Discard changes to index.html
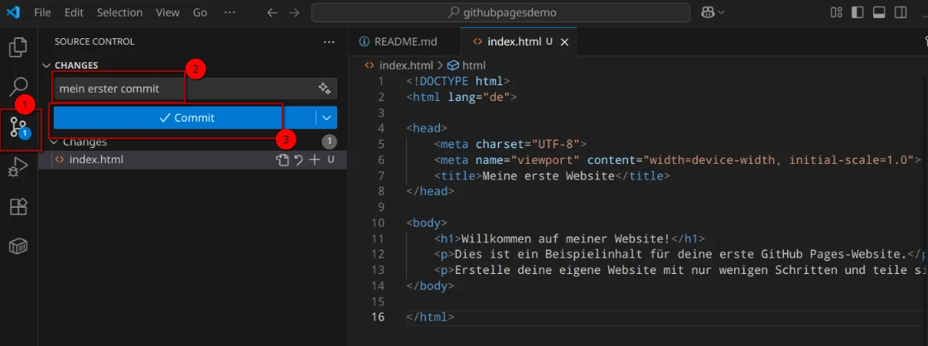 (298, 160)
